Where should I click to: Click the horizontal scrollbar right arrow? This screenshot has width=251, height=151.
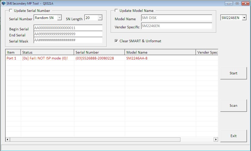click(x=216, y=139)
